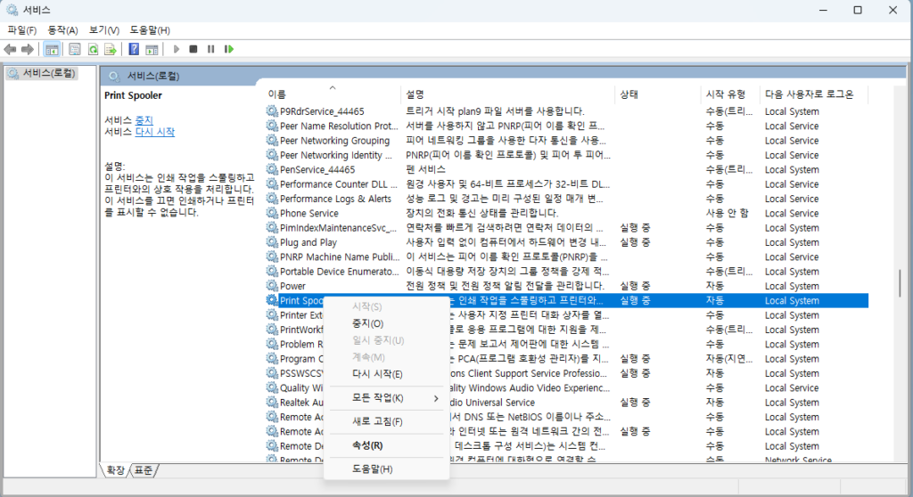
Task: Click the 중지 link for Print Spooler
Action: [144, 120]
